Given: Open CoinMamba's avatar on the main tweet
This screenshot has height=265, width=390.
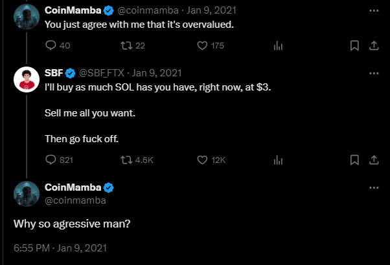Looking at the screenshot, I should (x=26, y=194).
